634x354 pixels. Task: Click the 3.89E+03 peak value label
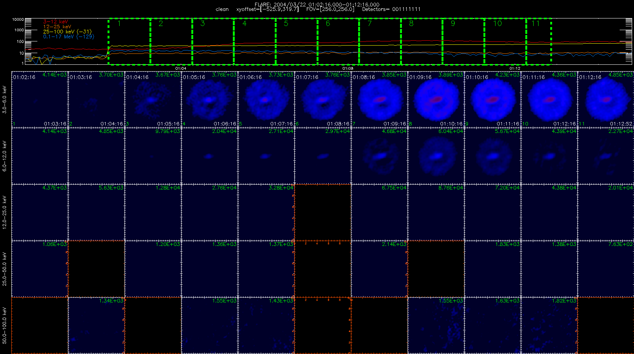tap(451, 75)
